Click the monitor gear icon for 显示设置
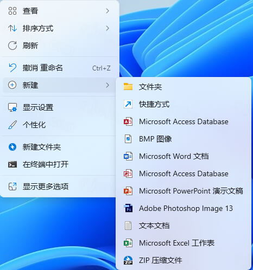Viewport: 253px width, 270px height. pos(12,107)
